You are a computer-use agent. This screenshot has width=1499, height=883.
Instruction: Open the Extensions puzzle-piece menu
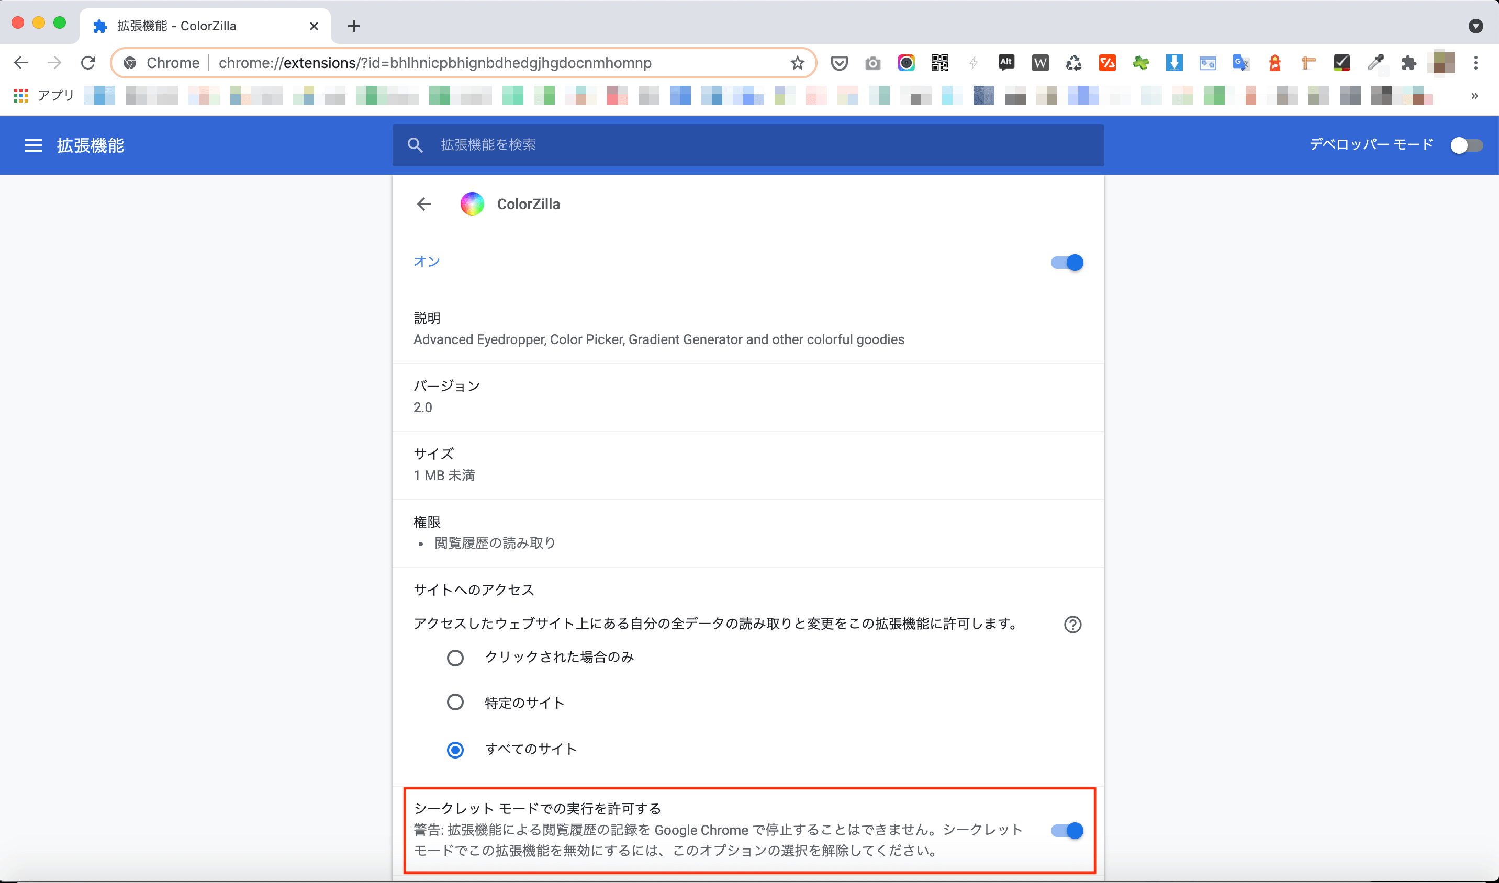tap(1408, 63)
